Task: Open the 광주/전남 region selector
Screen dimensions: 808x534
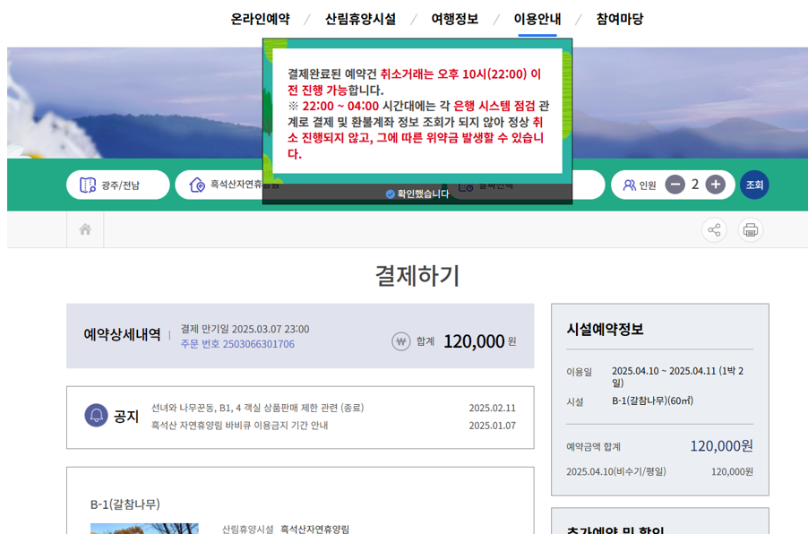Action: (118, 185)
